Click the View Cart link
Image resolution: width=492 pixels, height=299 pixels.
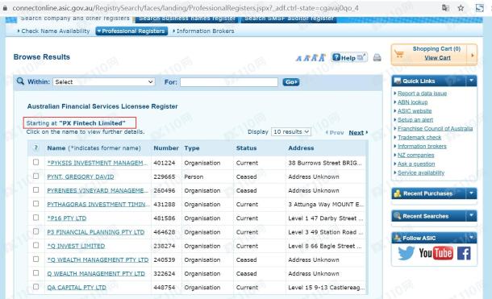pos(437,58)
